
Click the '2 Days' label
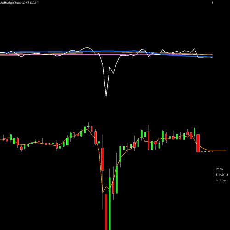(x=223, y=181)
